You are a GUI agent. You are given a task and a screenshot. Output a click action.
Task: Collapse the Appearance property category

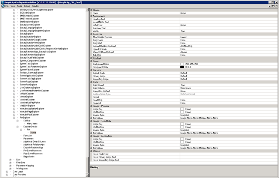[x=91, y=16]
